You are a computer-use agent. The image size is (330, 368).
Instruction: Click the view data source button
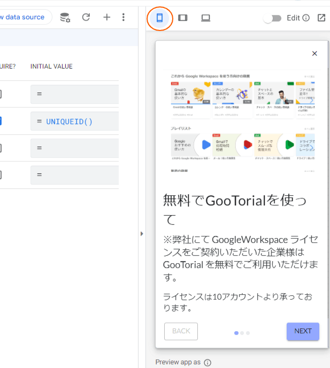pos(25,17)
